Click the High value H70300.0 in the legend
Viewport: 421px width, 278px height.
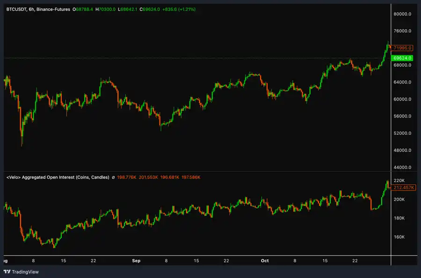(x=106, y=9)
